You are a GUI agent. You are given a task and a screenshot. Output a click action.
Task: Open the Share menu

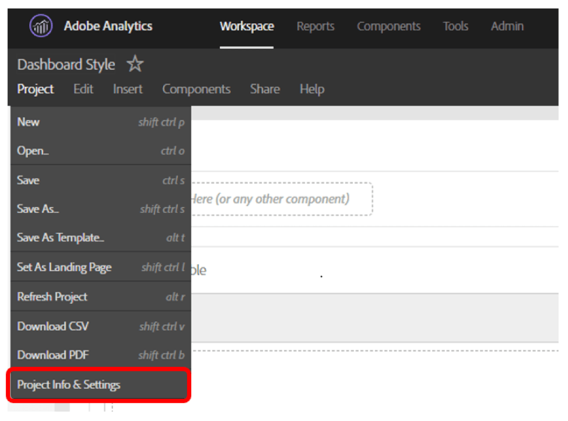(265, 89)
